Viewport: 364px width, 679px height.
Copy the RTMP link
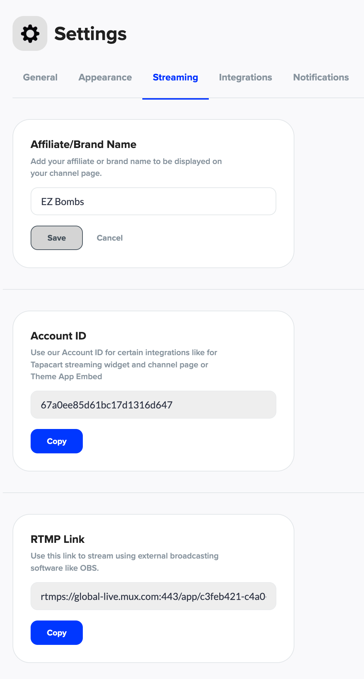(57, 633)
